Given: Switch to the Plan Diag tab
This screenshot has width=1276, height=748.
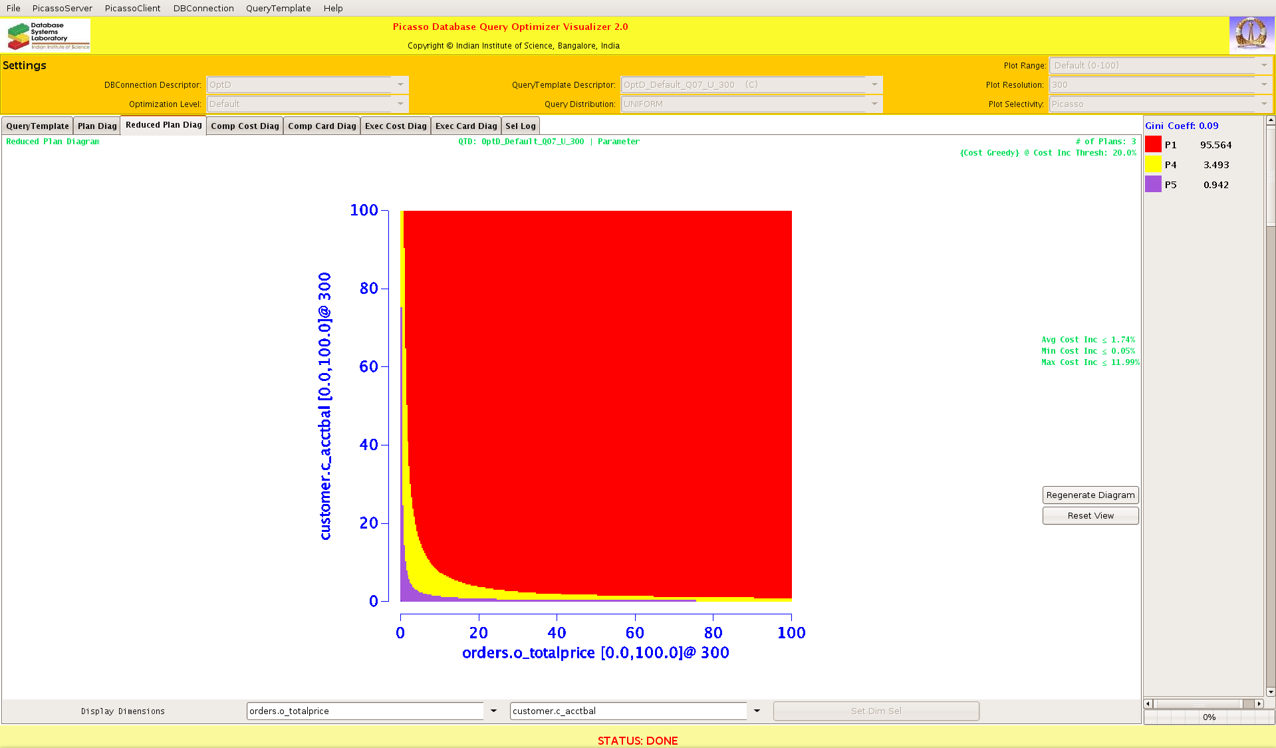Looking at the screenshot, I should pyautogui.click(x=97, y=126).
